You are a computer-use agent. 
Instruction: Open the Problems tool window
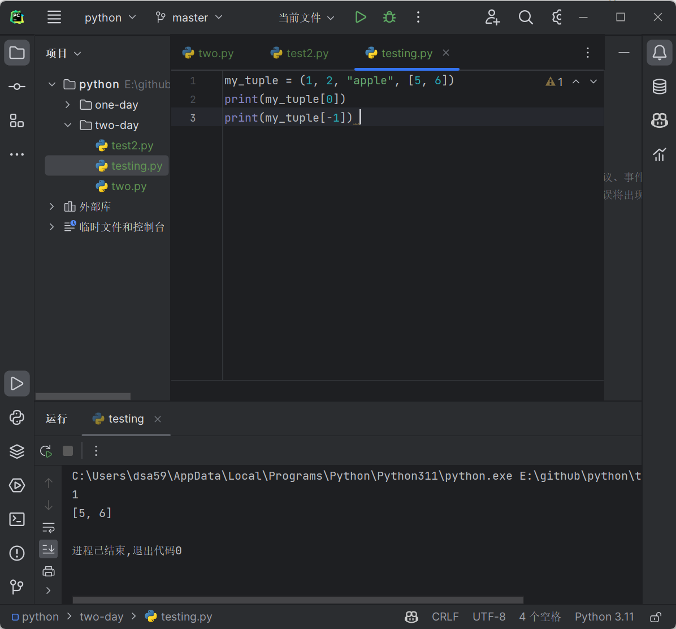(17, 553)
